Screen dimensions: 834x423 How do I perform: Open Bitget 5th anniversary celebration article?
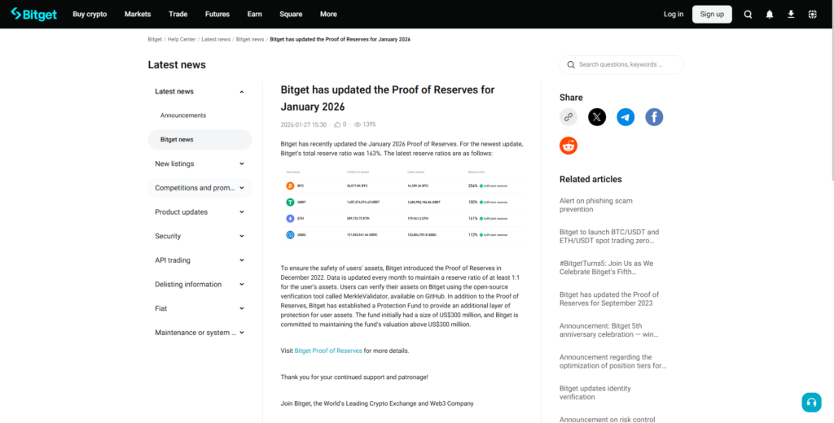click(x=609, y=330)
